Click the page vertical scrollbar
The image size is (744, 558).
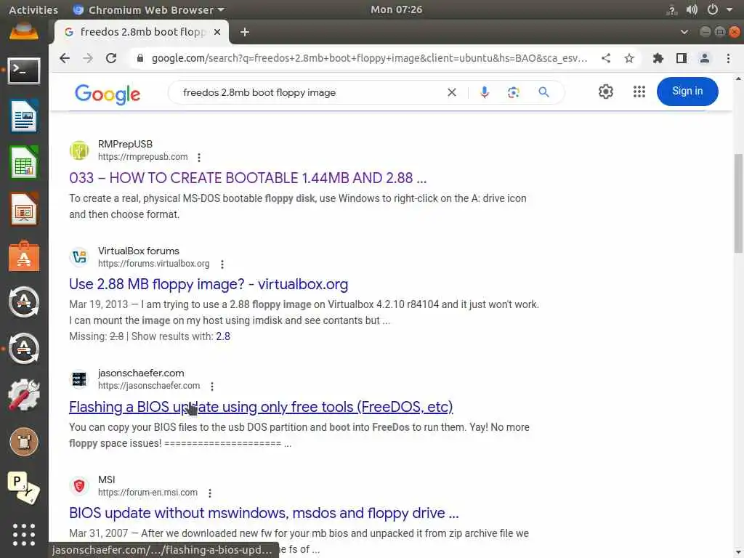click(738, 203)
